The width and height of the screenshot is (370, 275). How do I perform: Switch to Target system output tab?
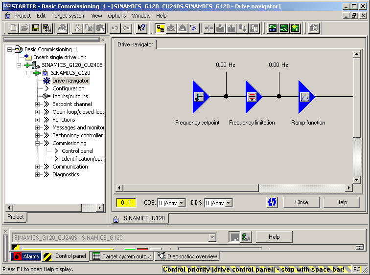(x=122, y=256)
